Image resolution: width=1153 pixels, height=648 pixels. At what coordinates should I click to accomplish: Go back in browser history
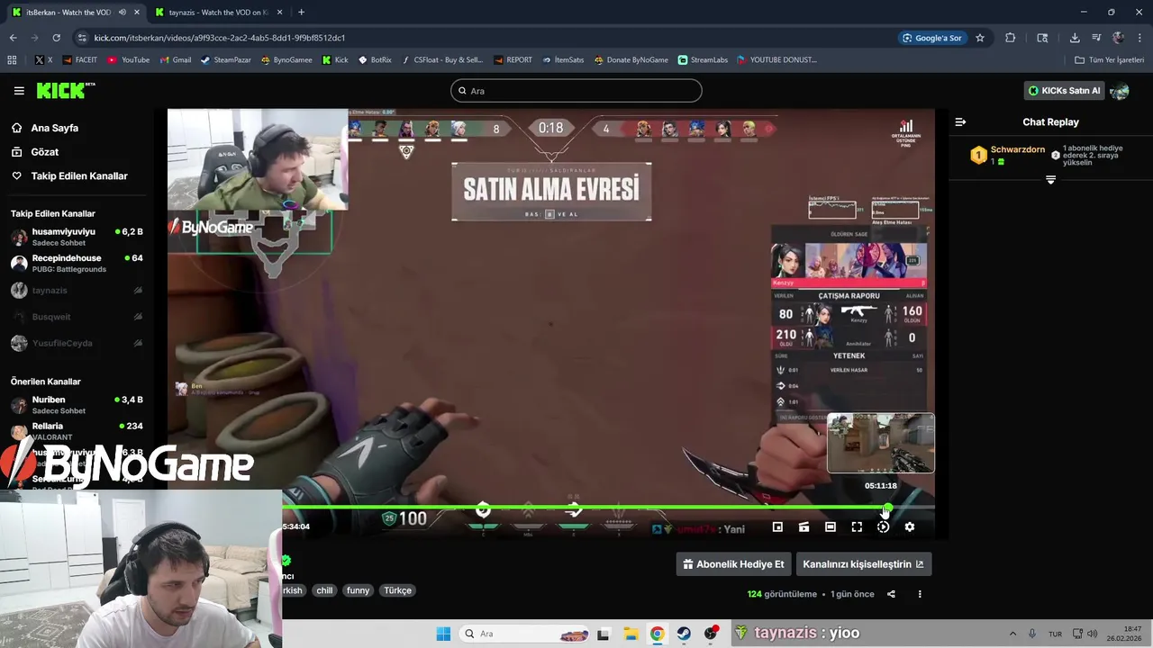[x=13, y=38]
